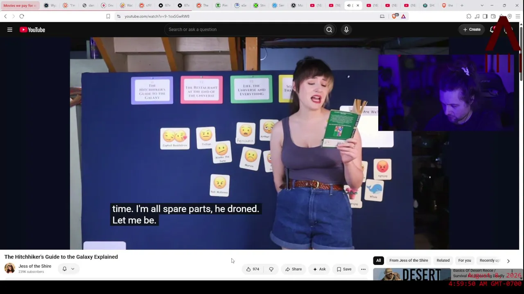Close the active audio-playing tab
This screenshot has width=524, height=294.
[x=358, y=5]
